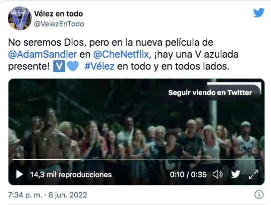Click the 14,3 mil reproducciones view count
271x205 pixels.
click(x=71, y=175)
